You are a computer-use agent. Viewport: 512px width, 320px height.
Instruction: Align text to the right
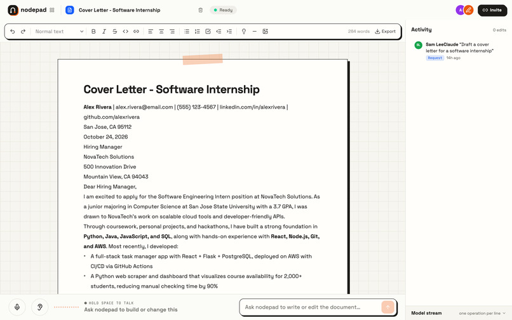tap(172, 31)
